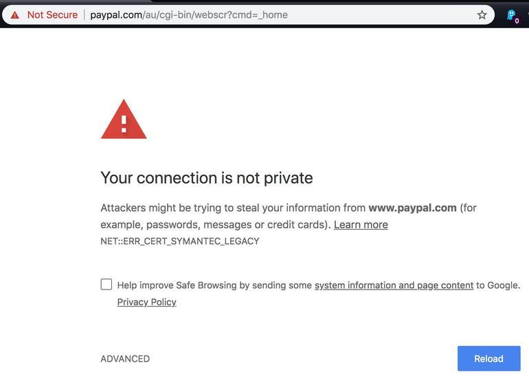Expand the ADVANCED section
The height and width of the screenshot is (383, 529).
click(x=125, y=359)
